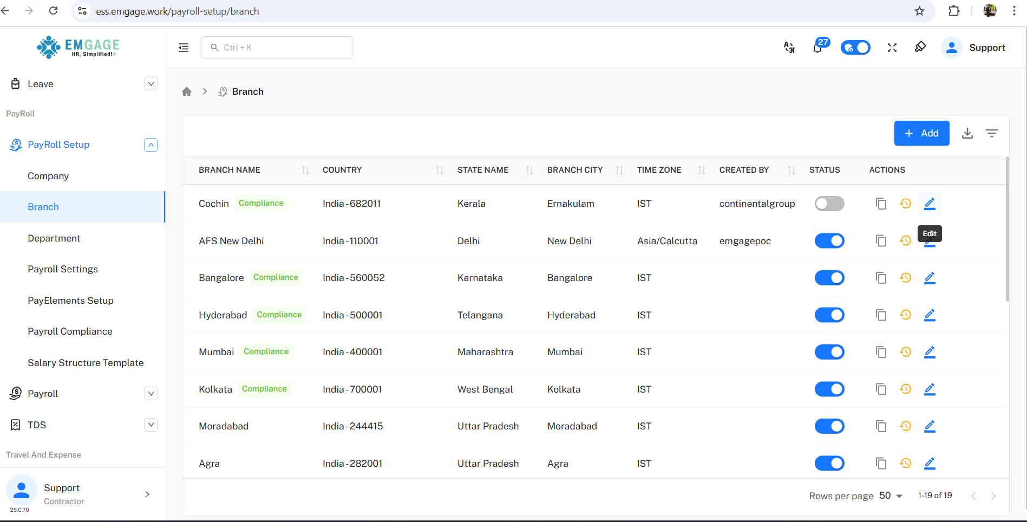The image size is (1027, 522).
Task: Disable the AFS New Delhi status toggle
Action: click(829, 241)
